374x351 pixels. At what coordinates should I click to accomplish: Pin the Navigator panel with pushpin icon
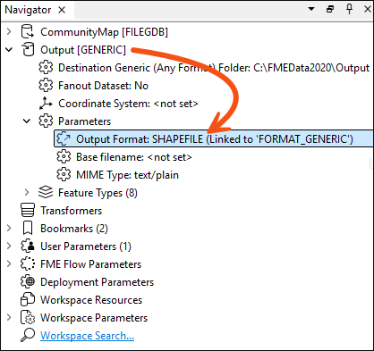(x=349, y=9)
